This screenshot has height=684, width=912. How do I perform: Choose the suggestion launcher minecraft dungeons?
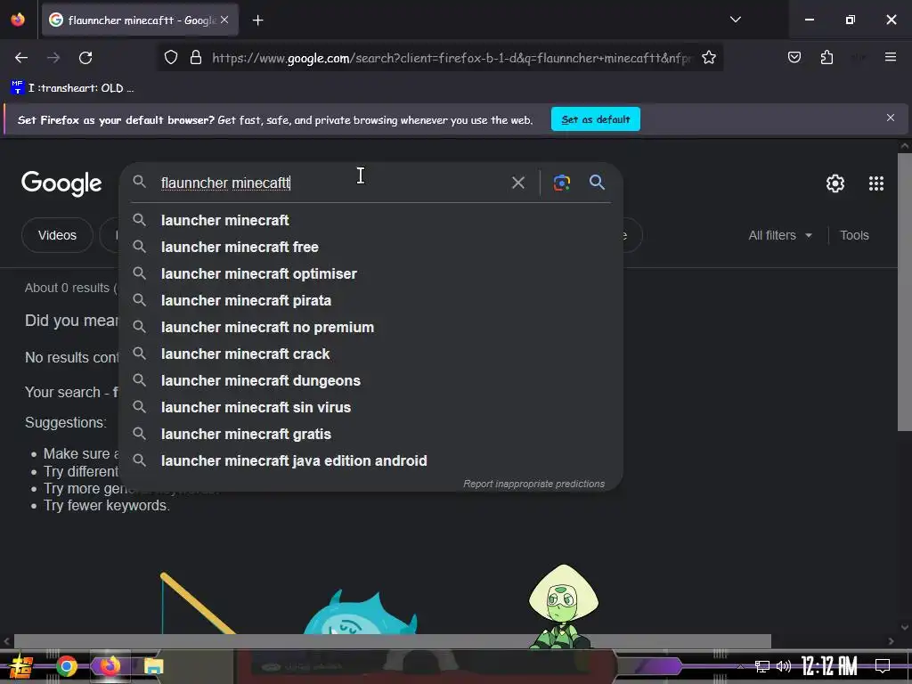click(x=371, y=380)
